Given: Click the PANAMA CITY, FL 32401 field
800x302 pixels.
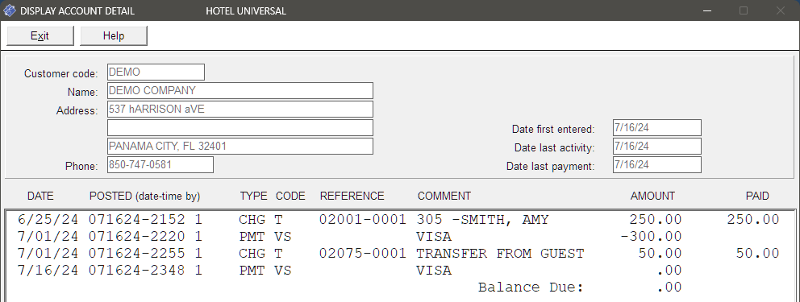Looking at the screenshot, I should pyautogui.click(x=240, y=146).
